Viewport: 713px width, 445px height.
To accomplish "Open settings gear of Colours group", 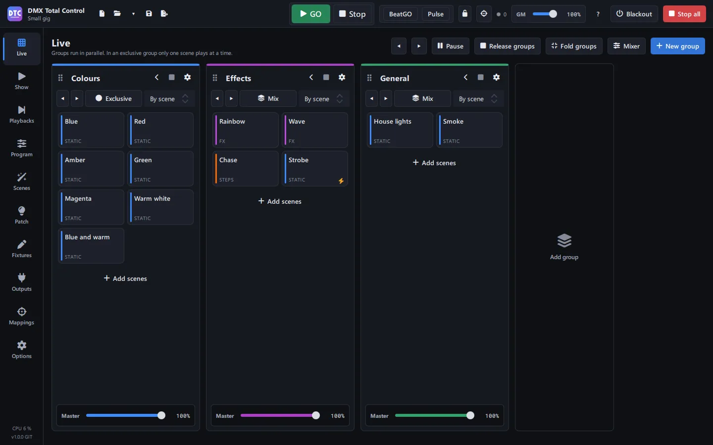I will point(188,78).
